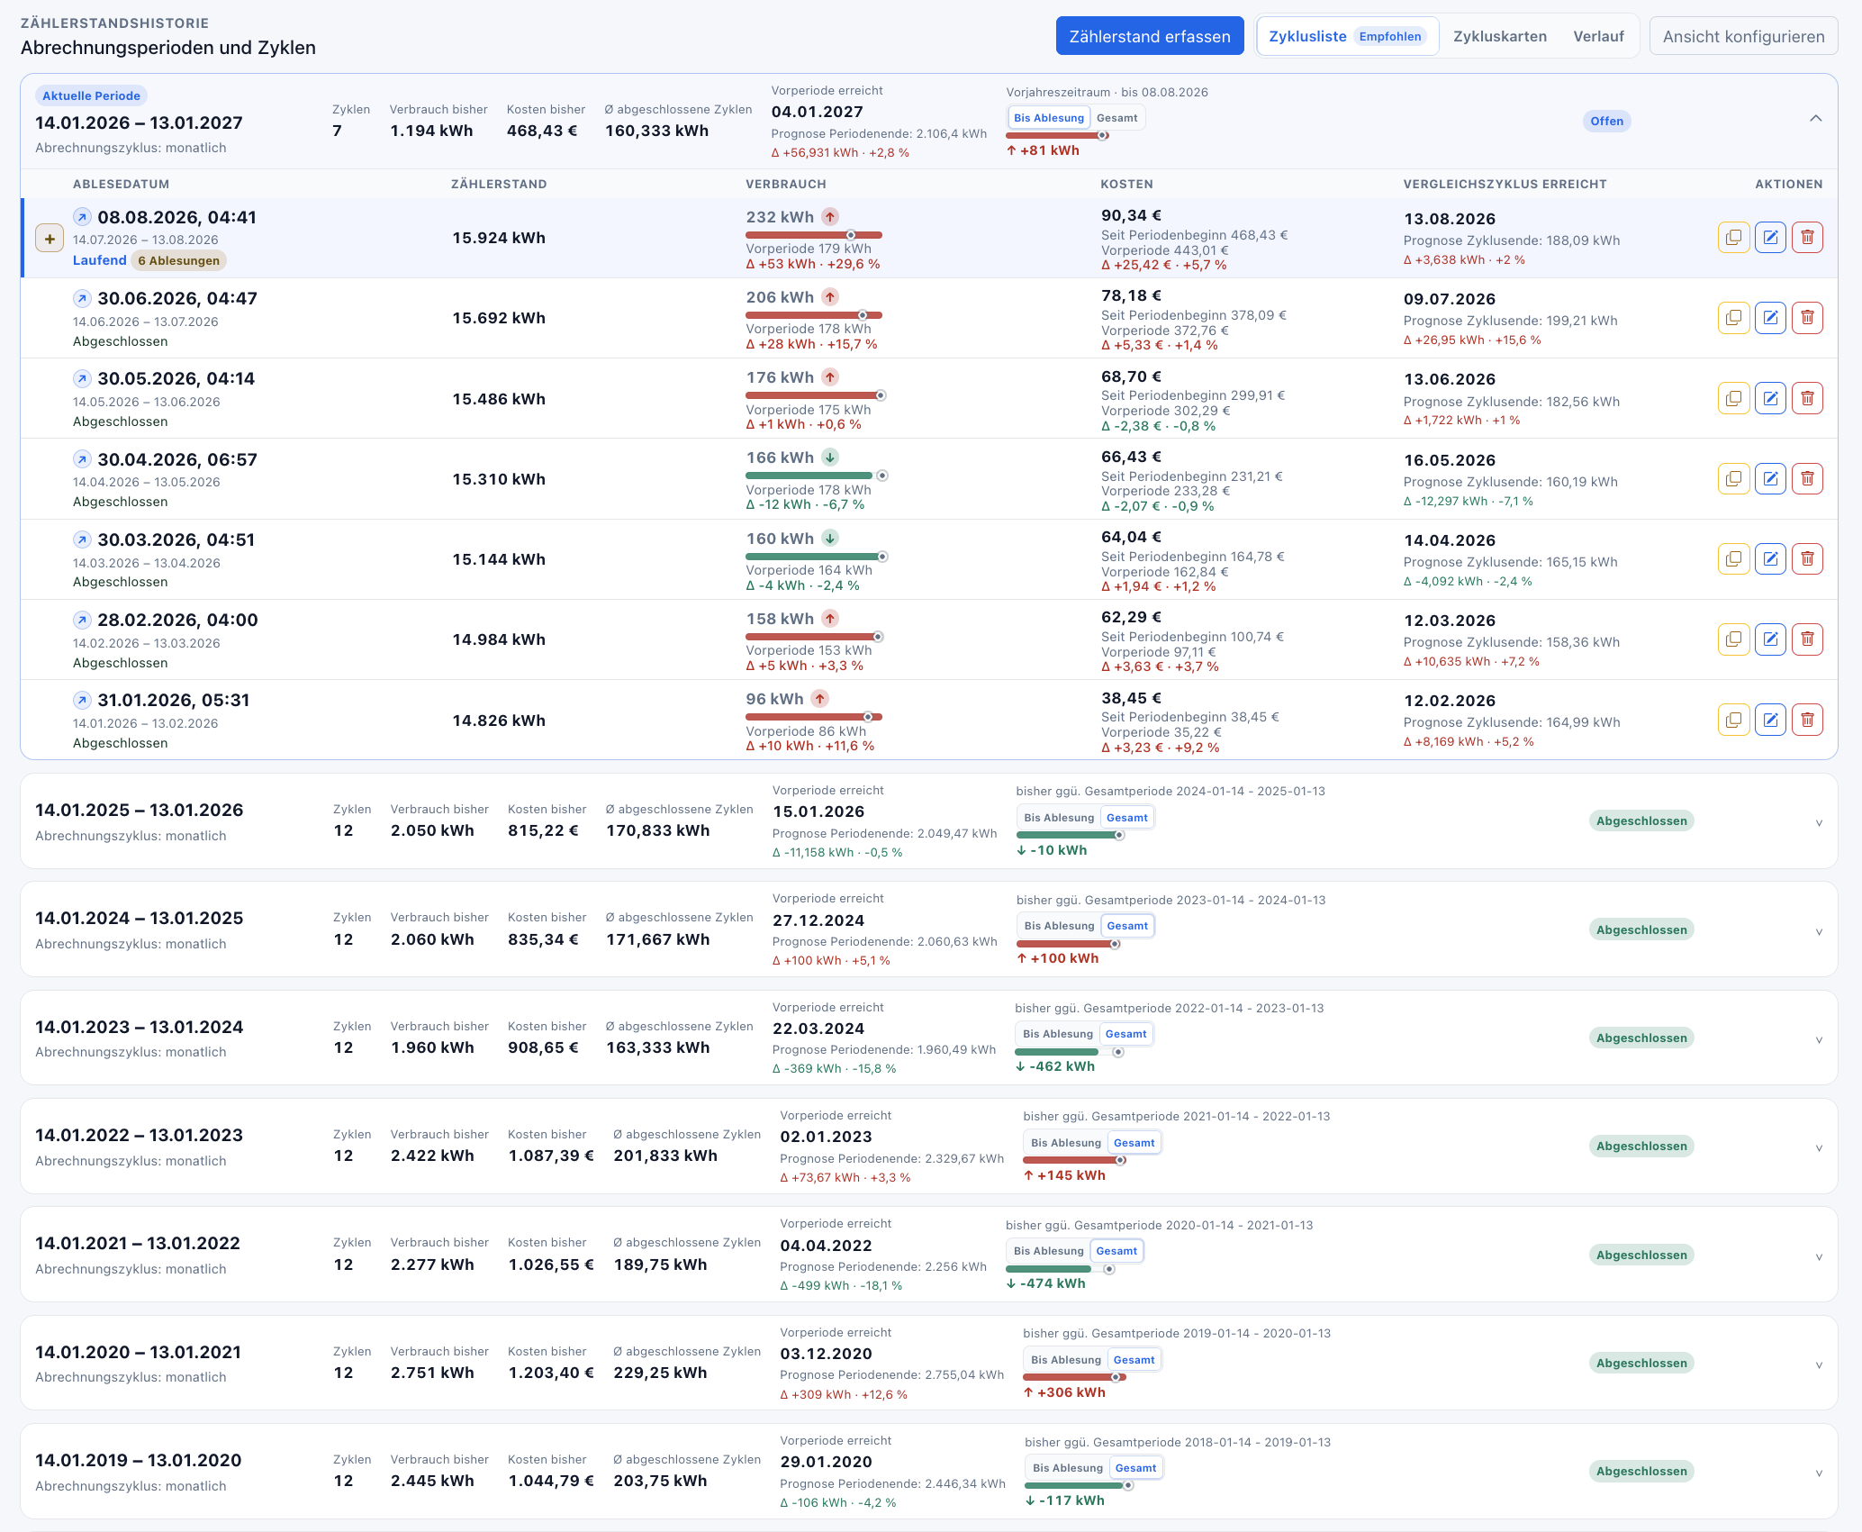Click the 232 kWh consumption progress bar
The height and width of the screenshot is (1532, 1862).
coord(813,235)
